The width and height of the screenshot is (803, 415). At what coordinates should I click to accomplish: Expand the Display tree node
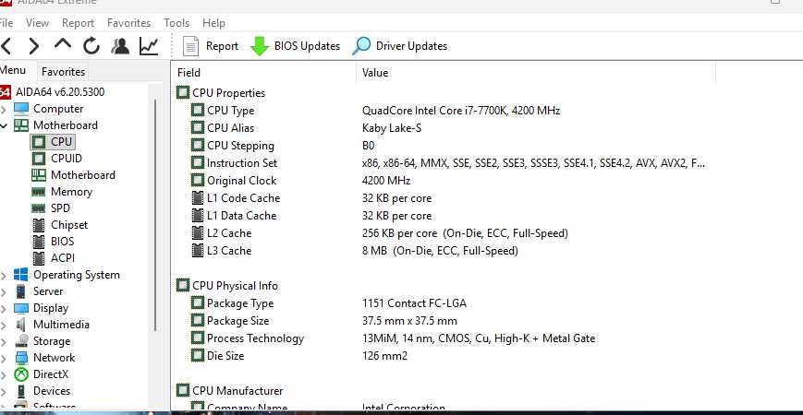coord(4,309)
